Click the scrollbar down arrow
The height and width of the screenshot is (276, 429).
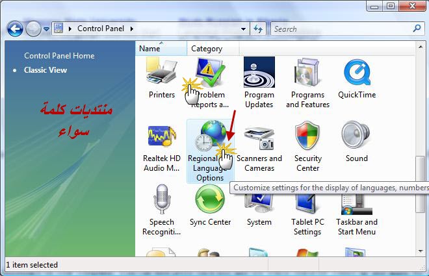click(421, 251)
